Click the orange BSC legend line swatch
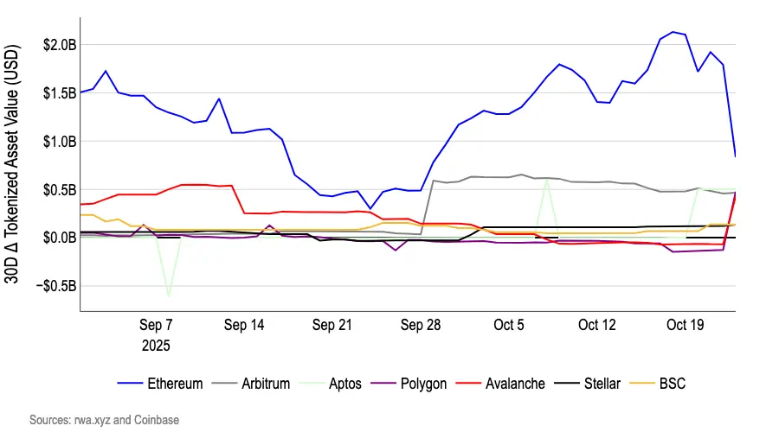The image size is (779, 432). coord(642,384)
